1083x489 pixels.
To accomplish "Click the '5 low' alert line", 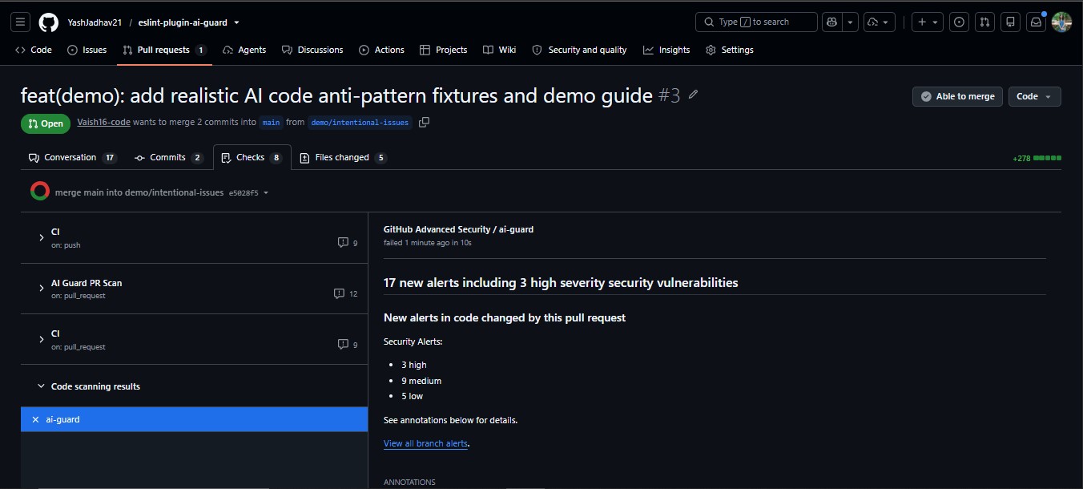I will pyautogui.click(x=413, y=396).
